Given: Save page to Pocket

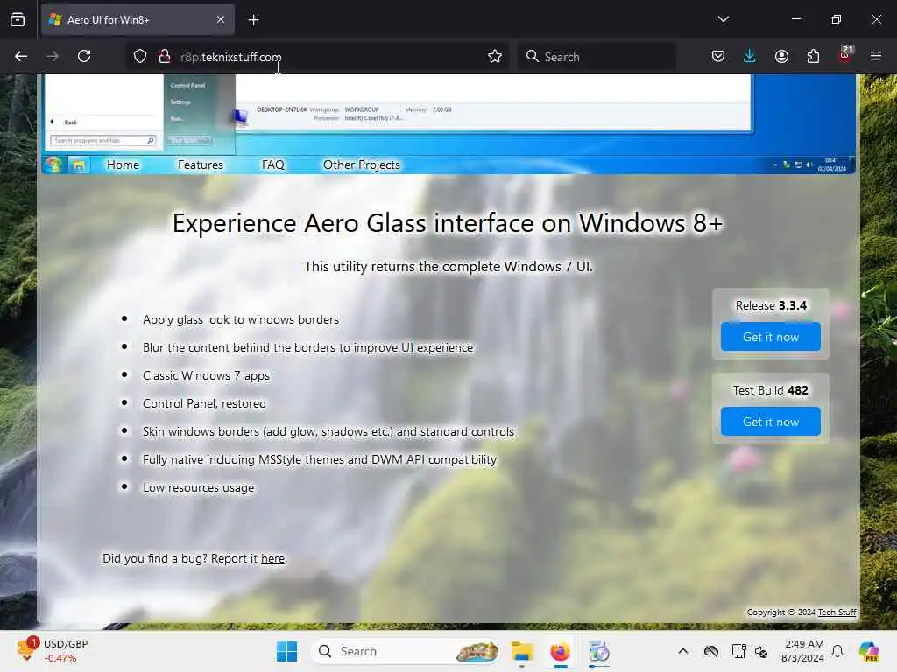Looking at the screenshot, I should click(718, 56).
